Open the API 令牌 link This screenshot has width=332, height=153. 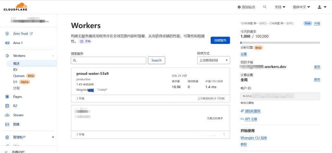(x=251, y=119)
